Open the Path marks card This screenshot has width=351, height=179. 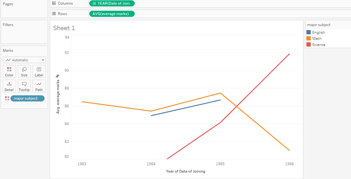click(x=39, y=86)
